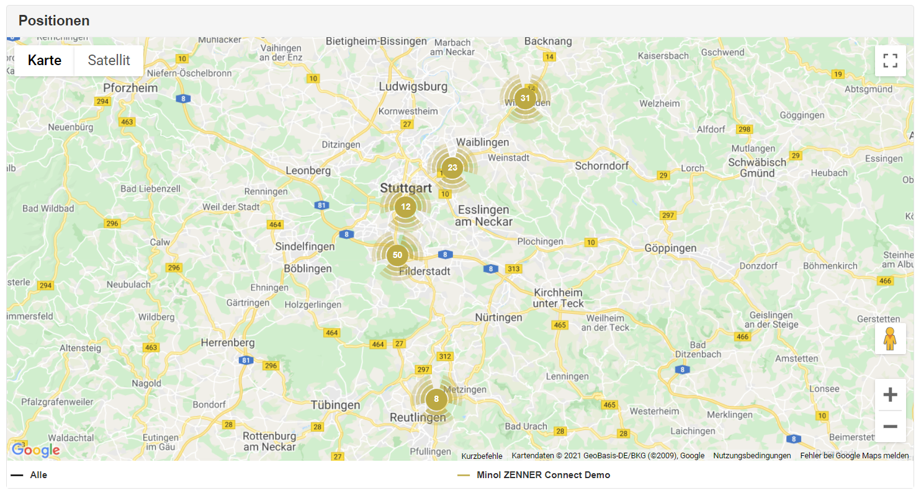The height and width of the screenshot is (493, 916).
Task: Click the Nürtingen map label
Action: point(499,318)
